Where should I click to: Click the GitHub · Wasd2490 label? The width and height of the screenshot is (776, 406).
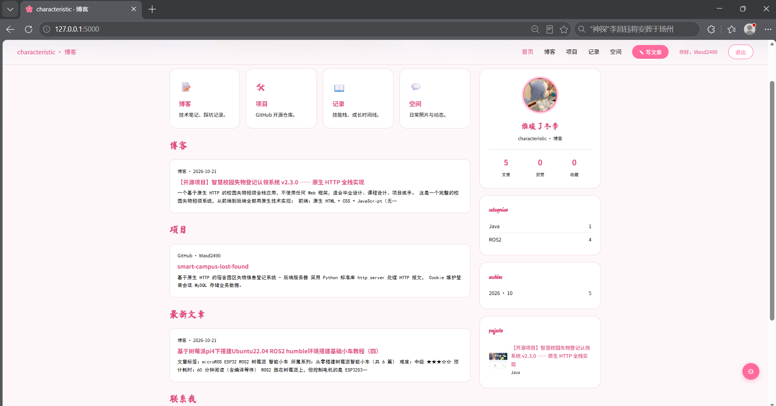pyautogui.click(x=199, y=256)
